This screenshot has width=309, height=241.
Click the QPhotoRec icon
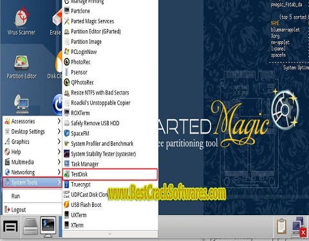click(x=67, y=82)
